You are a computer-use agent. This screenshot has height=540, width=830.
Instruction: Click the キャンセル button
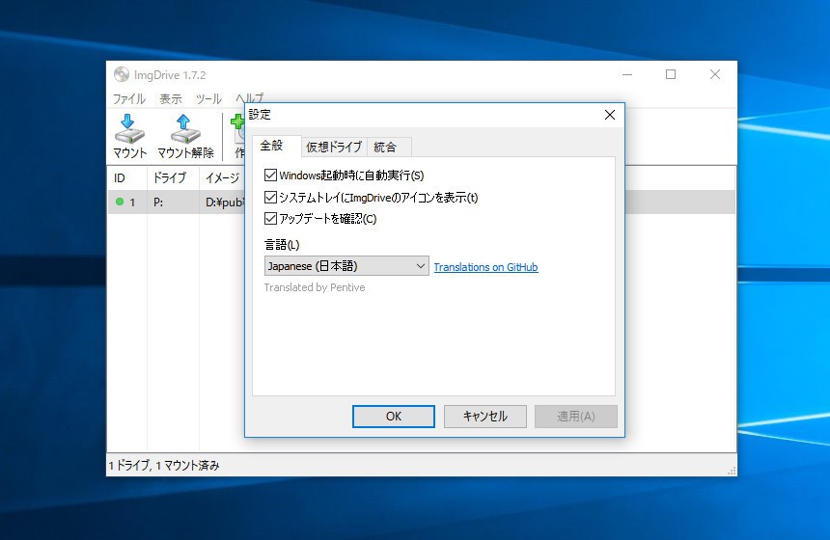tap(484, 417)
